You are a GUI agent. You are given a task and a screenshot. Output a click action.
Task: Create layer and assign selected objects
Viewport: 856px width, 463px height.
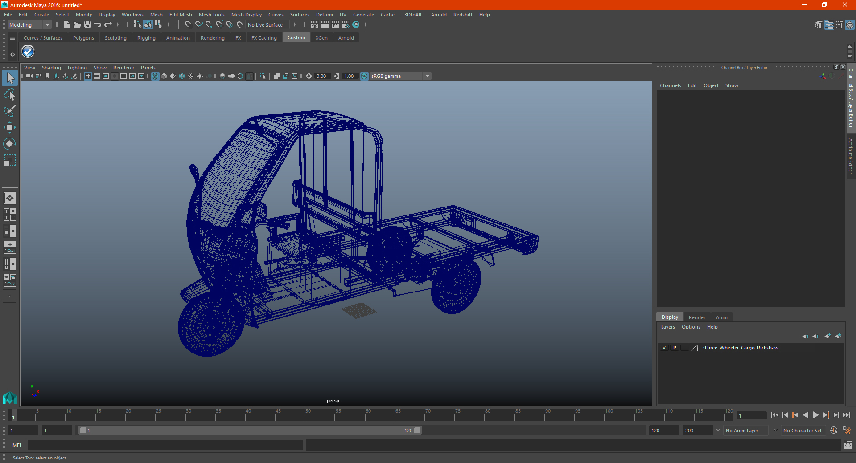[838, 336]
